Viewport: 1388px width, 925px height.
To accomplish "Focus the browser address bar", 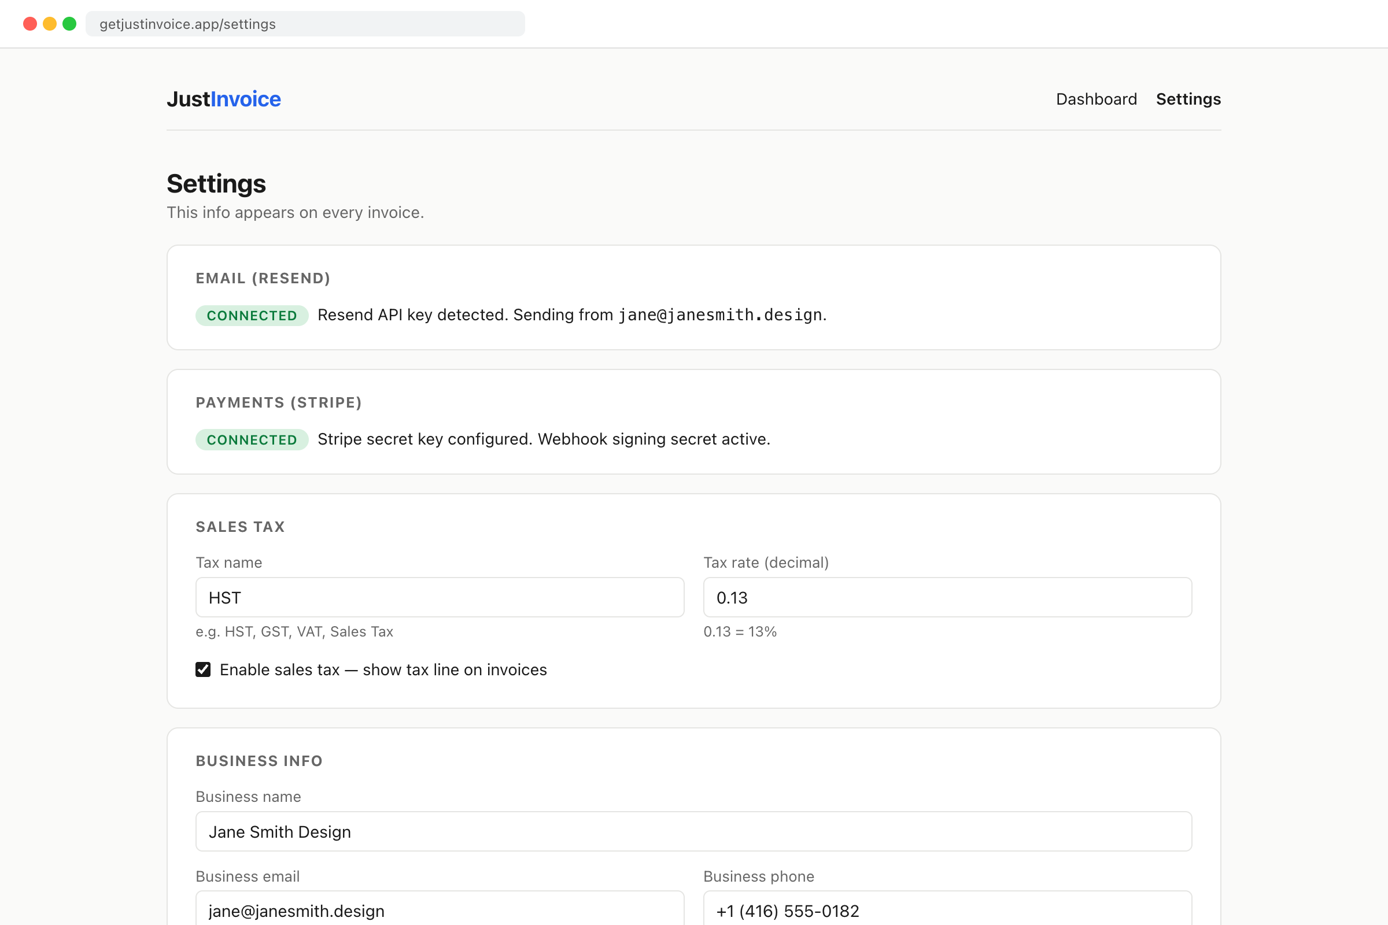I will click(305, 24).
